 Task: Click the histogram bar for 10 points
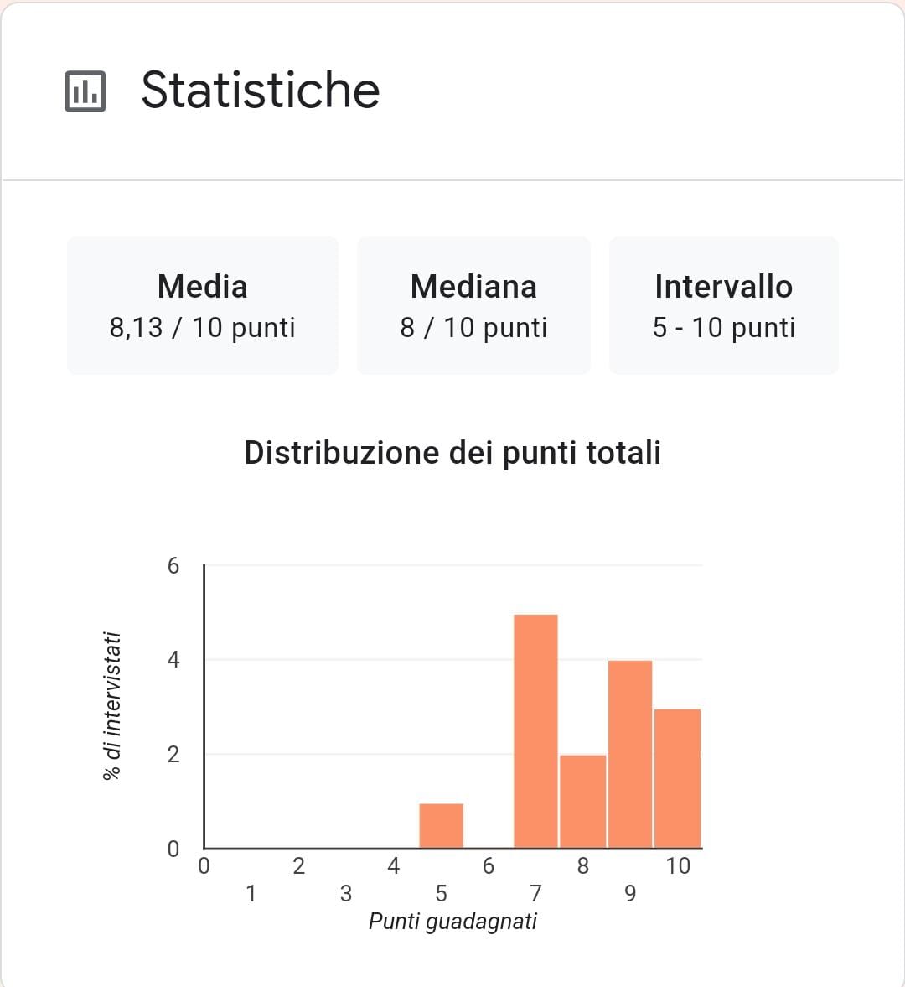677,779
